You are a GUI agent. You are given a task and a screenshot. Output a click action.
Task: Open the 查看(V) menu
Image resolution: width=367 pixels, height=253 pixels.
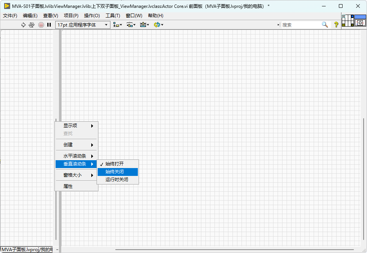[51, 16]
